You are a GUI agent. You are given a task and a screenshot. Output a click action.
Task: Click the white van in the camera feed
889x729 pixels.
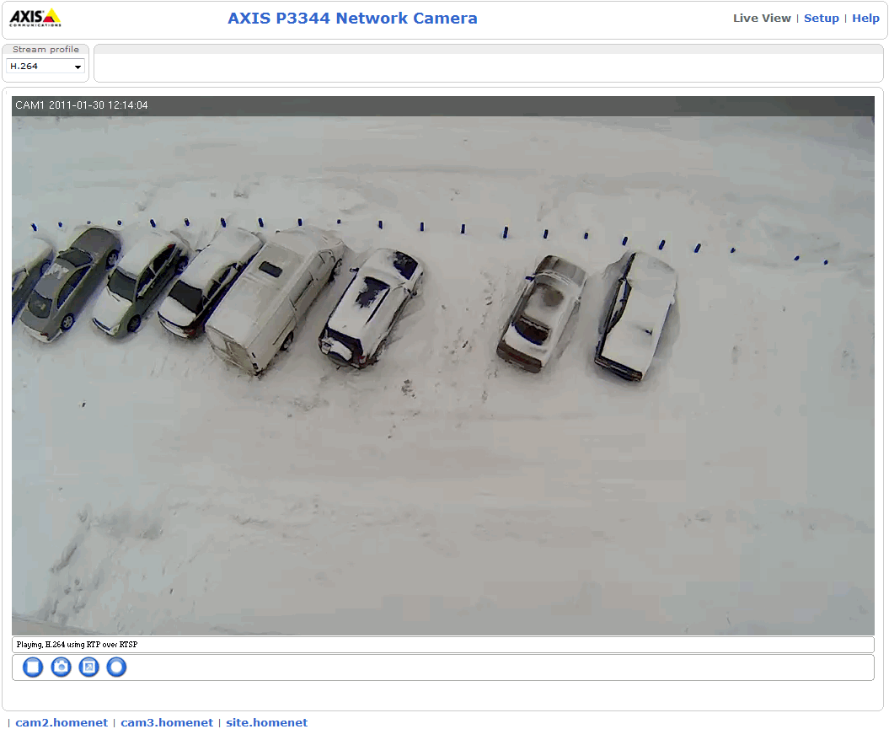click(270, 299)
